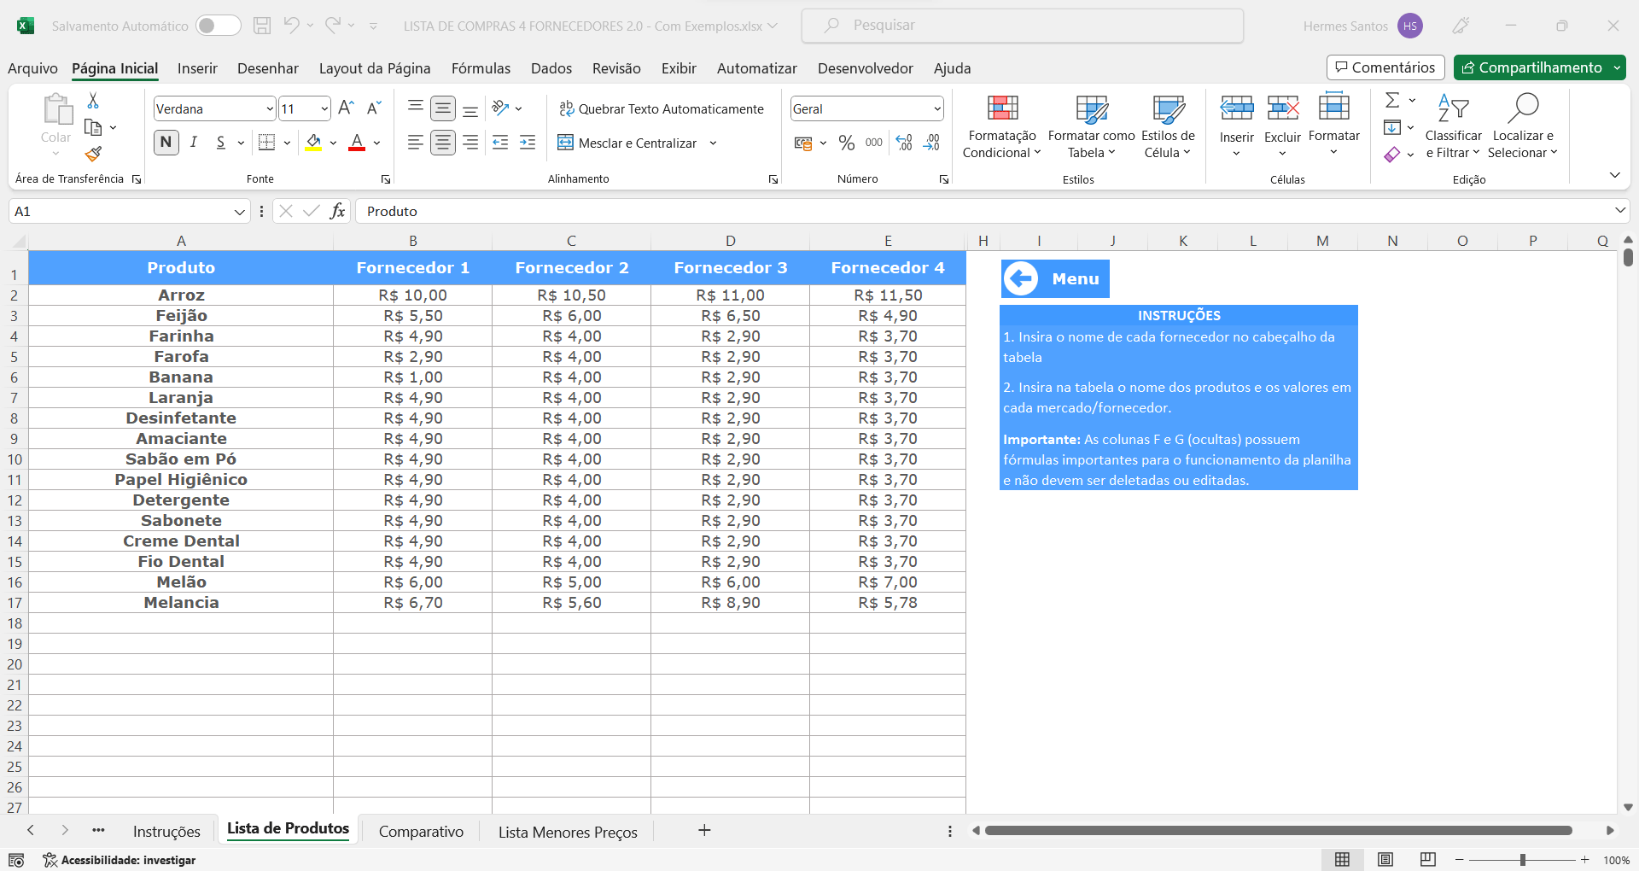Image resolution: width=1639 pixels, height=871 pixels.
Task: Toggle Quebrar Texto Automaticamente
Action: [662, 108]
